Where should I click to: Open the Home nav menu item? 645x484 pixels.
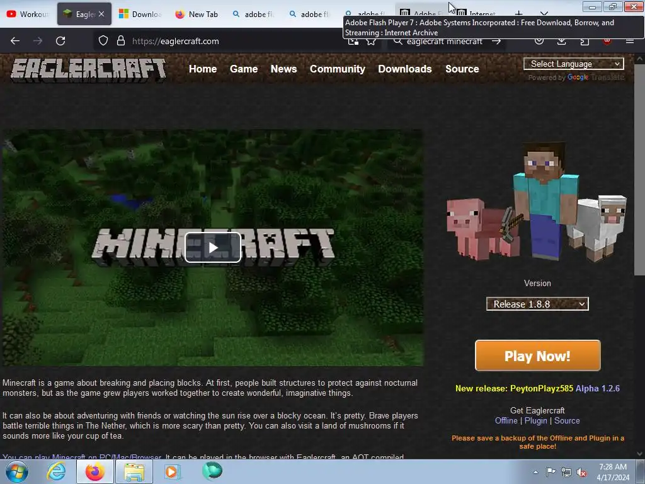(x=203, y=69)
